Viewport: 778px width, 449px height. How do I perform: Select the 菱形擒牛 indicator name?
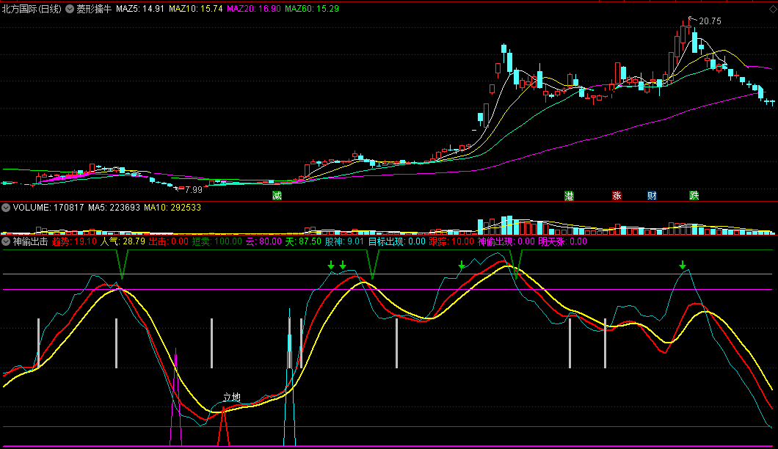pos(94,10)
